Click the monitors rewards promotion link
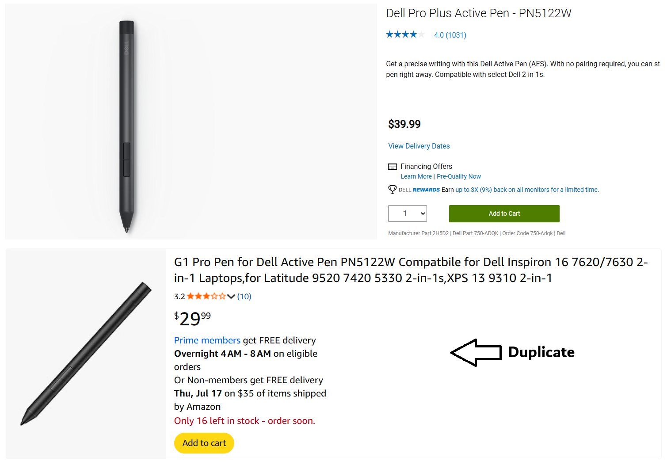This screenshot has height=465, width=671. point(527,189)
